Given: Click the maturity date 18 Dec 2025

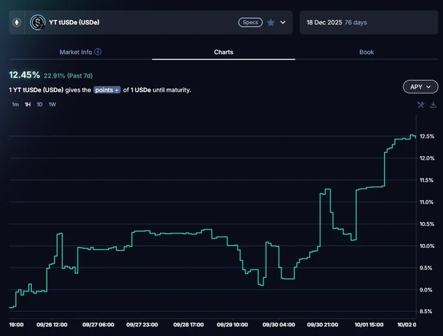Looking at the screenshot, I should coord(324,22).
